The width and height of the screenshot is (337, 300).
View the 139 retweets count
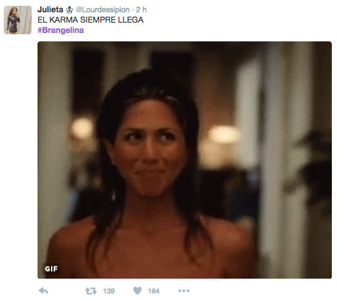pos(109,291)
